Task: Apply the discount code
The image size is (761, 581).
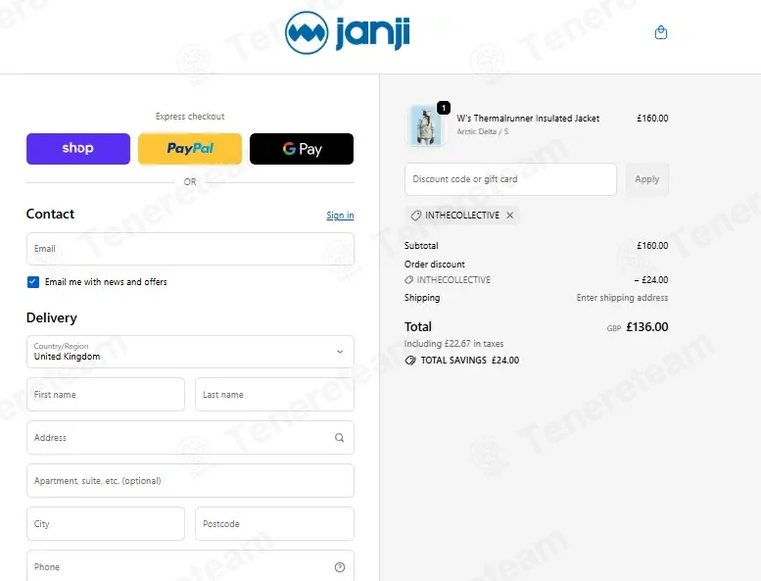Action: pos(647,179)
